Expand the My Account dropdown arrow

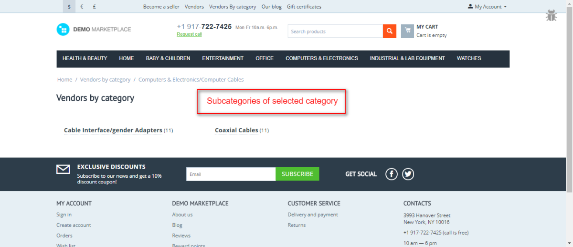tap(505, 7)
